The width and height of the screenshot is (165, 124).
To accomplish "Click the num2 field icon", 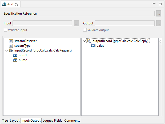I will pos(15,60).
